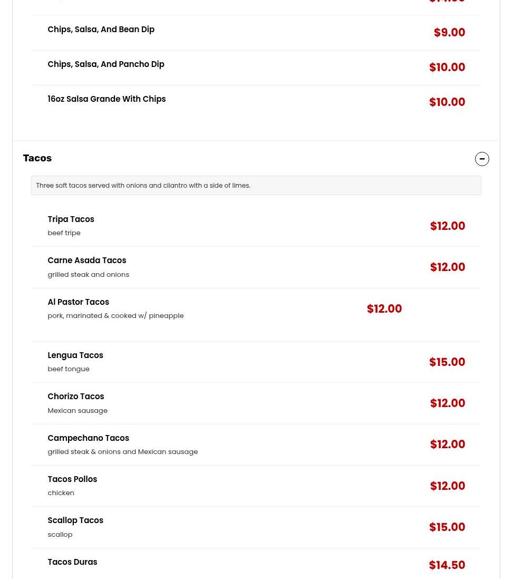Select Lengua Tacos item
This screenshot has width=522, height=579.
pos(75,355)
